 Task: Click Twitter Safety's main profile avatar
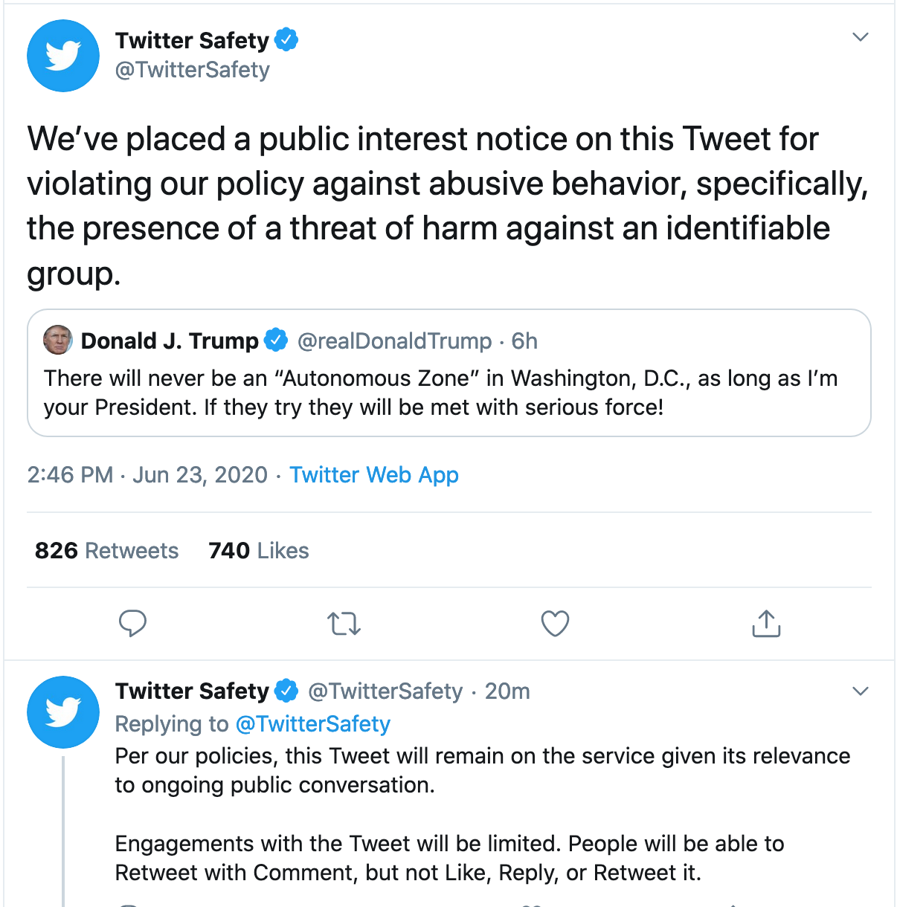pyautogui.click(x=63, y=56)
